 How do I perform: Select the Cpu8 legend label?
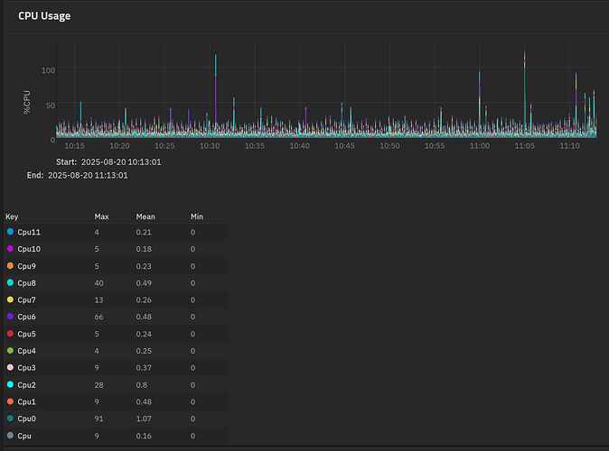[x=26, y=283]
